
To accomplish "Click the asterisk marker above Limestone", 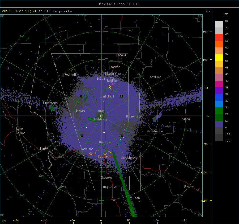I will pyautogui.click(x=50, y=100).
